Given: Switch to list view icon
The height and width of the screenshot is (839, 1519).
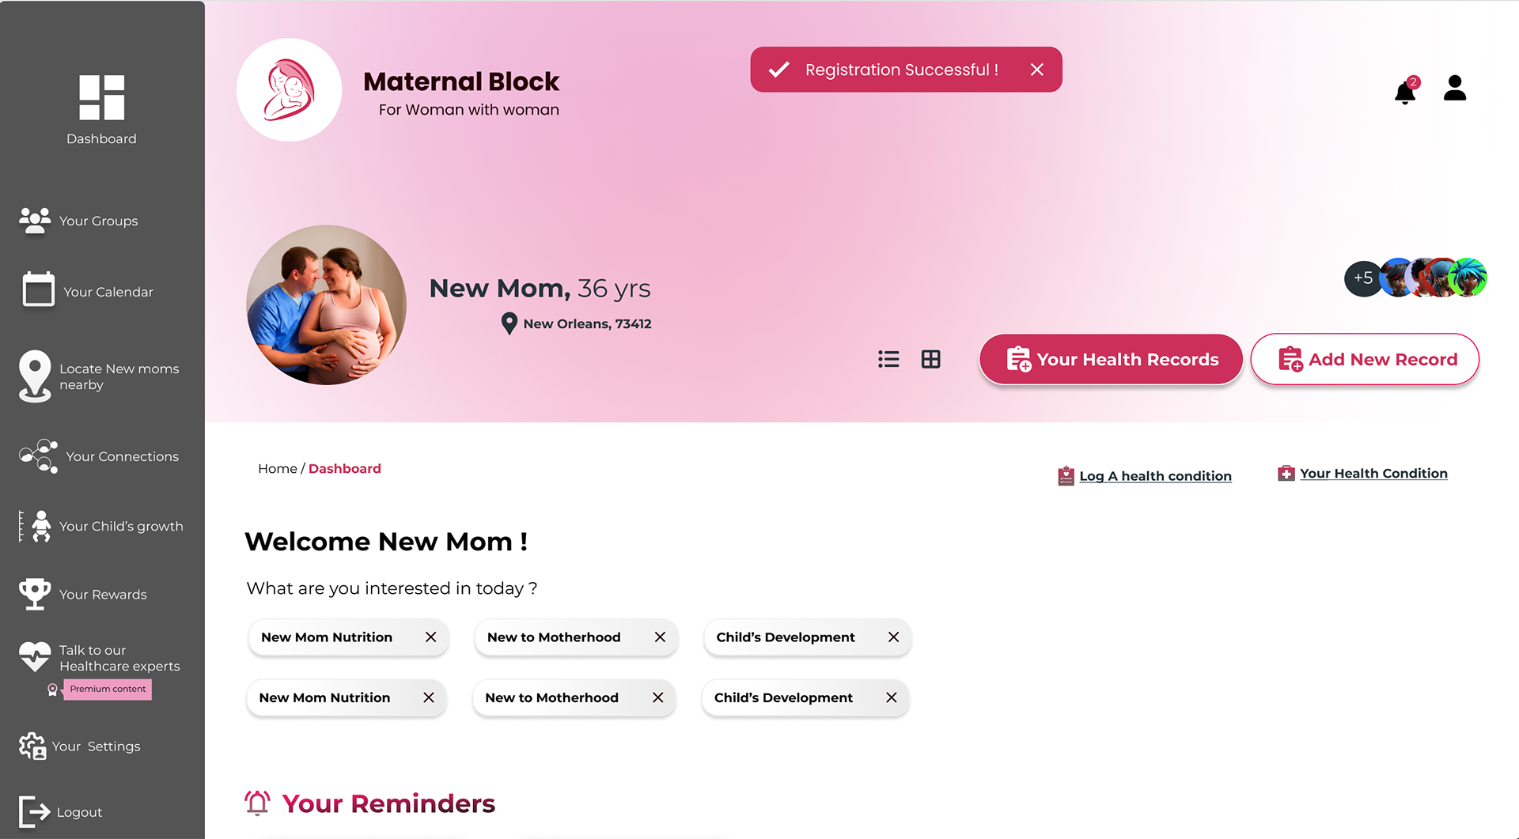Looking at the screenshot, I should coord(888,359).
